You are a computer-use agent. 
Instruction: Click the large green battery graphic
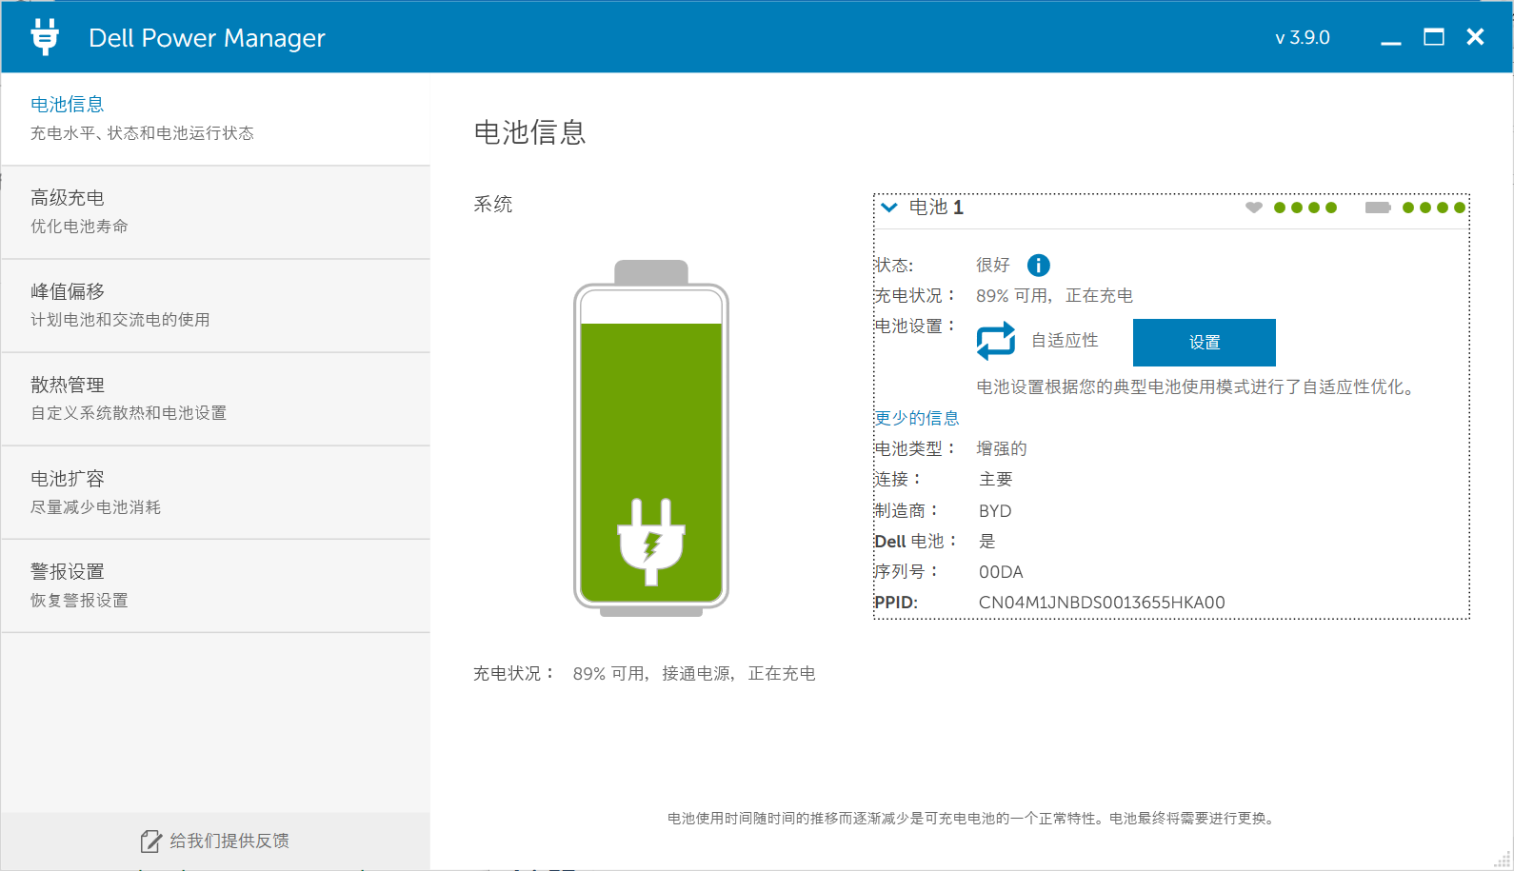point(651,438)
